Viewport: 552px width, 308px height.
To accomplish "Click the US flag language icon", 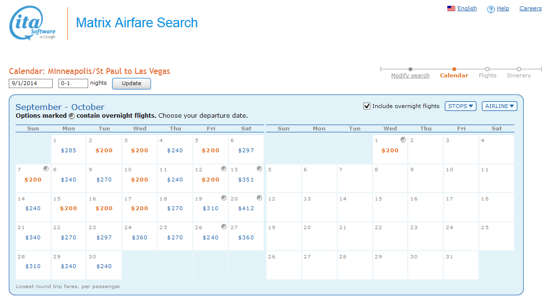I will coord(451,8).
